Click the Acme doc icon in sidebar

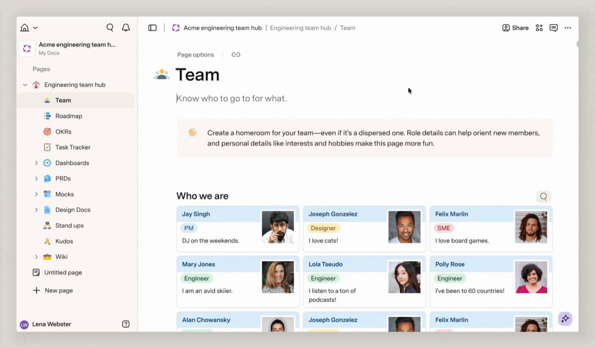coord(27,48)
